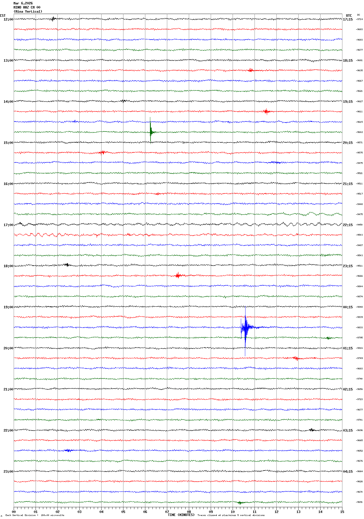The width and height of the screenshot is (364, 519).
Task: Click the Each Vertical Division scale note
Action: pyautogui.click(x=35, y=515)
